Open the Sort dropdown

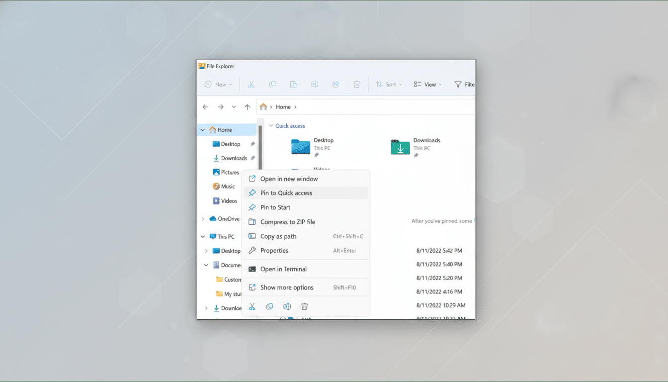click(388, 84)
